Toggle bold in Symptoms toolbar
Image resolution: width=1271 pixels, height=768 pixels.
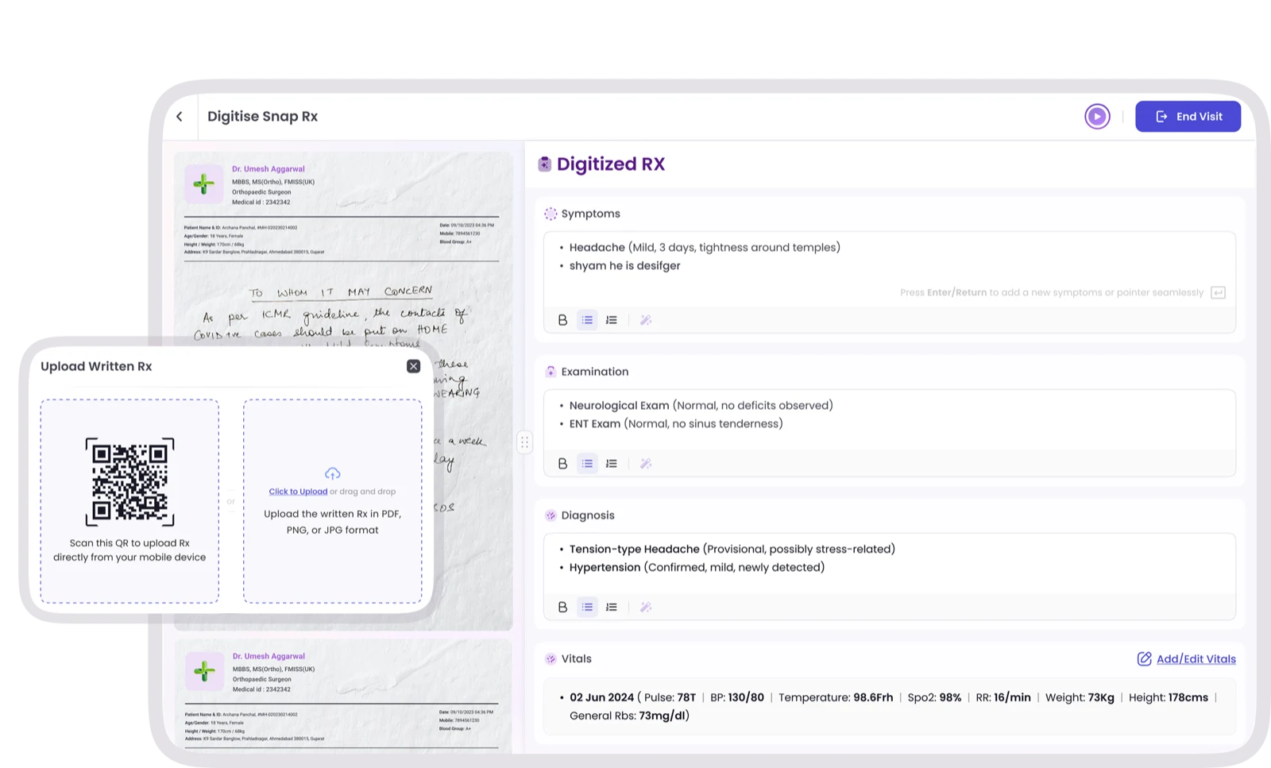tap(562, 320)
